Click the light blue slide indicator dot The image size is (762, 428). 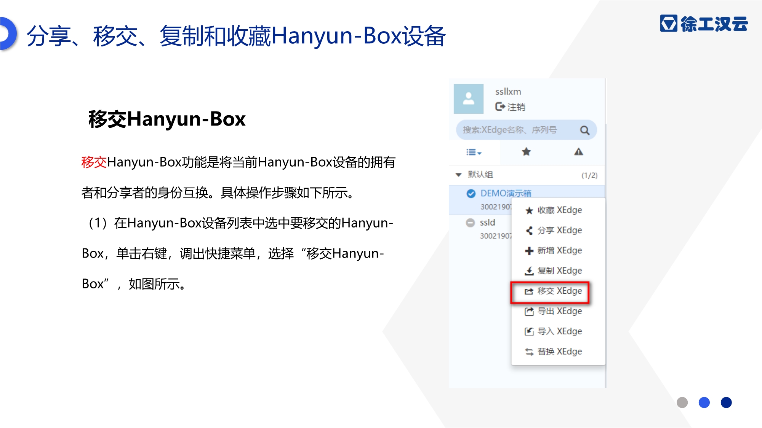click(704, 403)
